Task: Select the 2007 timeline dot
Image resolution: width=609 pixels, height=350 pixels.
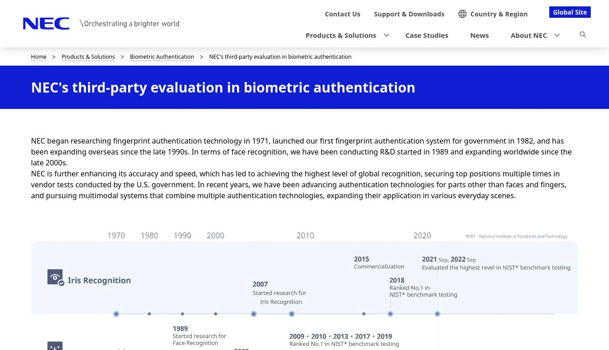Action: pyautogui.click(x=253, y=314)
